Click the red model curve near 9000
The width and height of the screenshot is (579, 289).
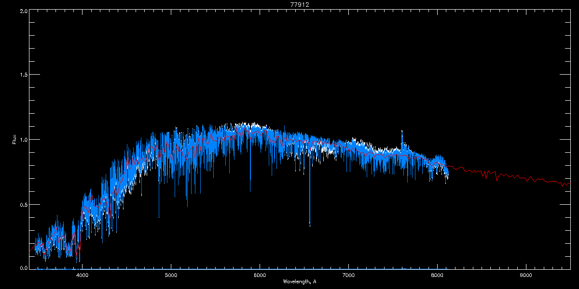point(526,179)
